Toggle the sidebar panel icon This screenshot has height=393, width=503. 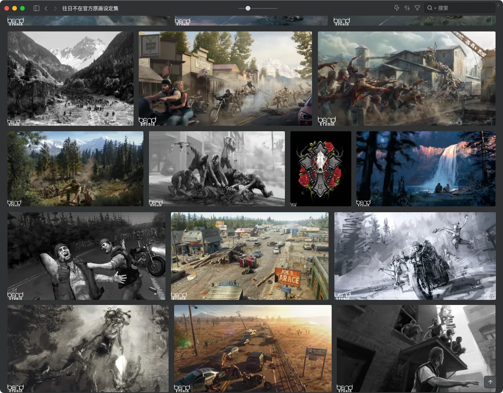(37, 8)
